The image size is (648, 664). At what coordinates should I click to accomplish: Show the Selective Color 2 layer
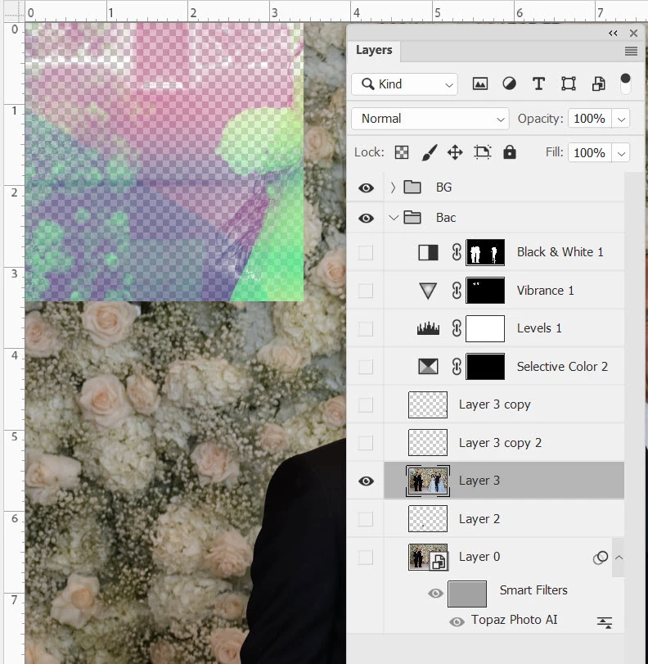point(365,367)
